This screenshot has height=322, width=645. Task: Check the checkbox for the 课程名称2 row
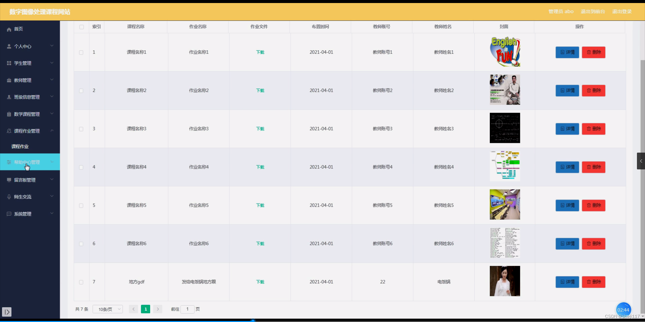tap(81, 91)
